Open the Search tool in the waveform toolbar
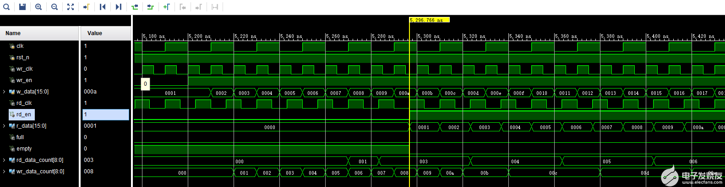 [x=6, y=7]
